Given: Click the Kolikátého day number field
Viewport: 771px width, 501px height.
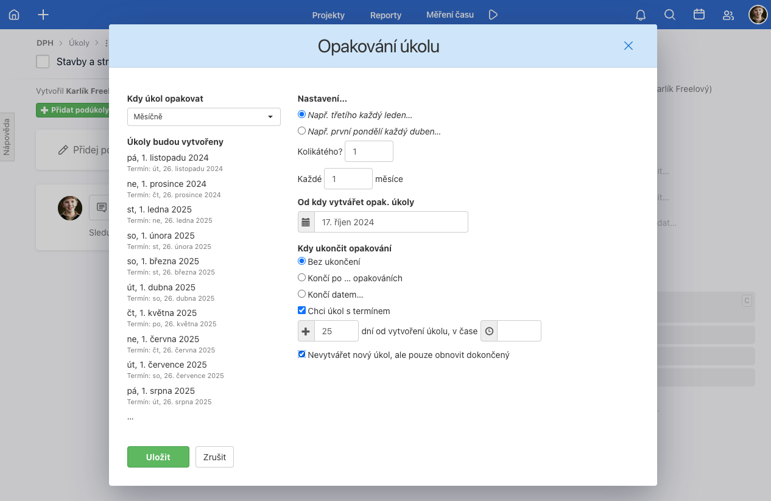Looking at the screenshot, I should point(368,152).
